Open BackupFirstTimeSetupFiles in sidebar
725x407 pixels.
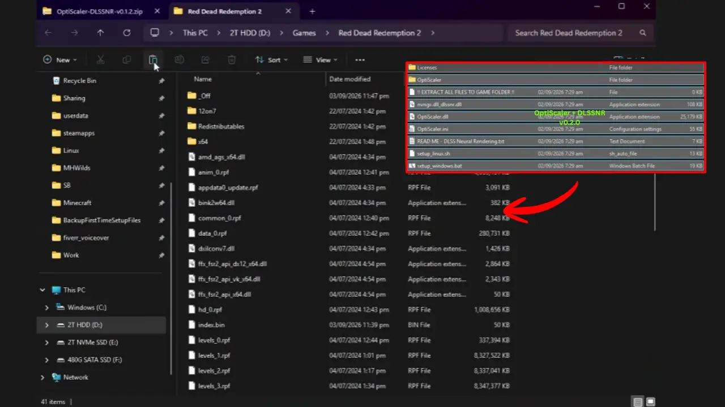click(102, 220)
